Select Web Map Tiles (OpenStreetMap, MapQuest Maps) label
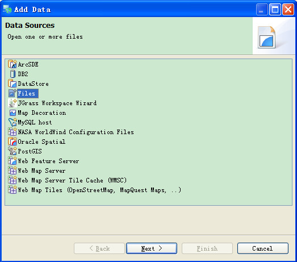Image resolution: width=297 pixels, height=262 pixels. (x=99, y=190)
